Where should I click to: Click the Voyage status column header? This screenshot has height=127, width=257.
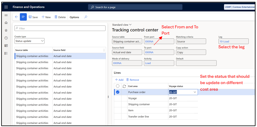click(183, 86)
